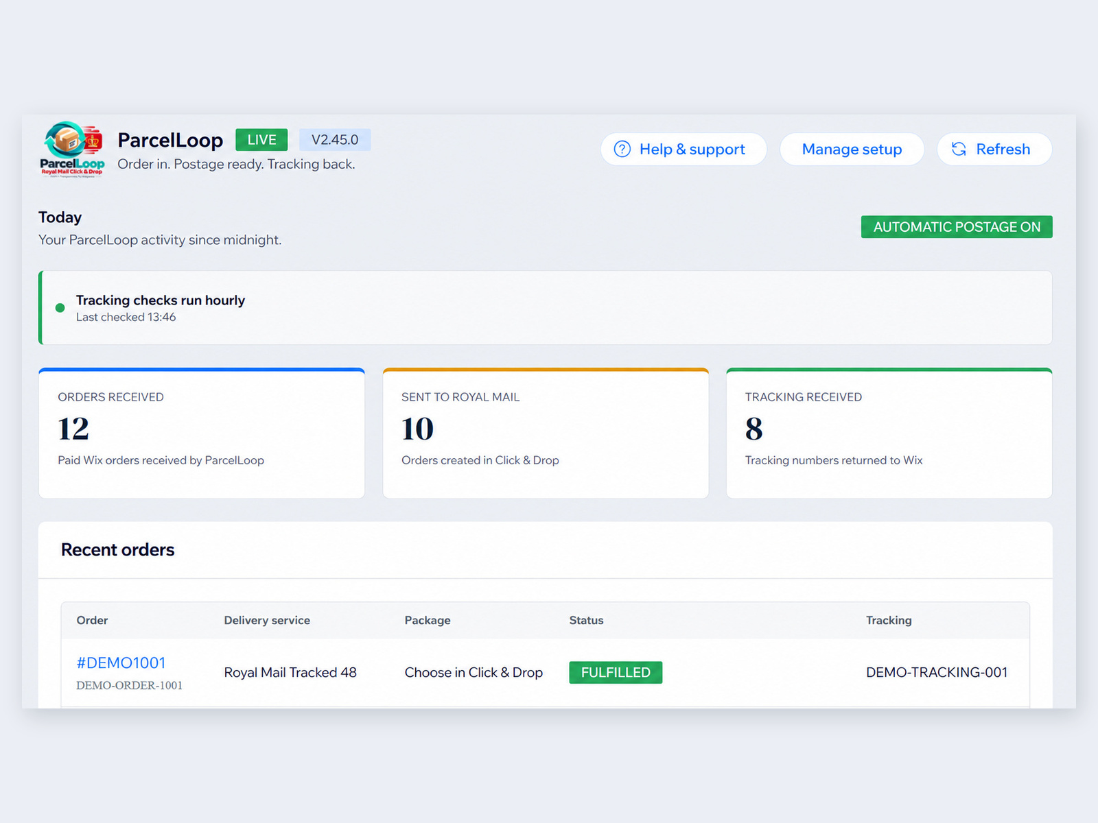1098x823 pixels.
Task: Click the Tracking column header
Action: pyautogui.click(x=889, y=620)
